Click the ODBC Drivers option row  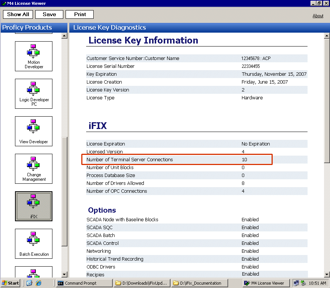tap(197, 267)
